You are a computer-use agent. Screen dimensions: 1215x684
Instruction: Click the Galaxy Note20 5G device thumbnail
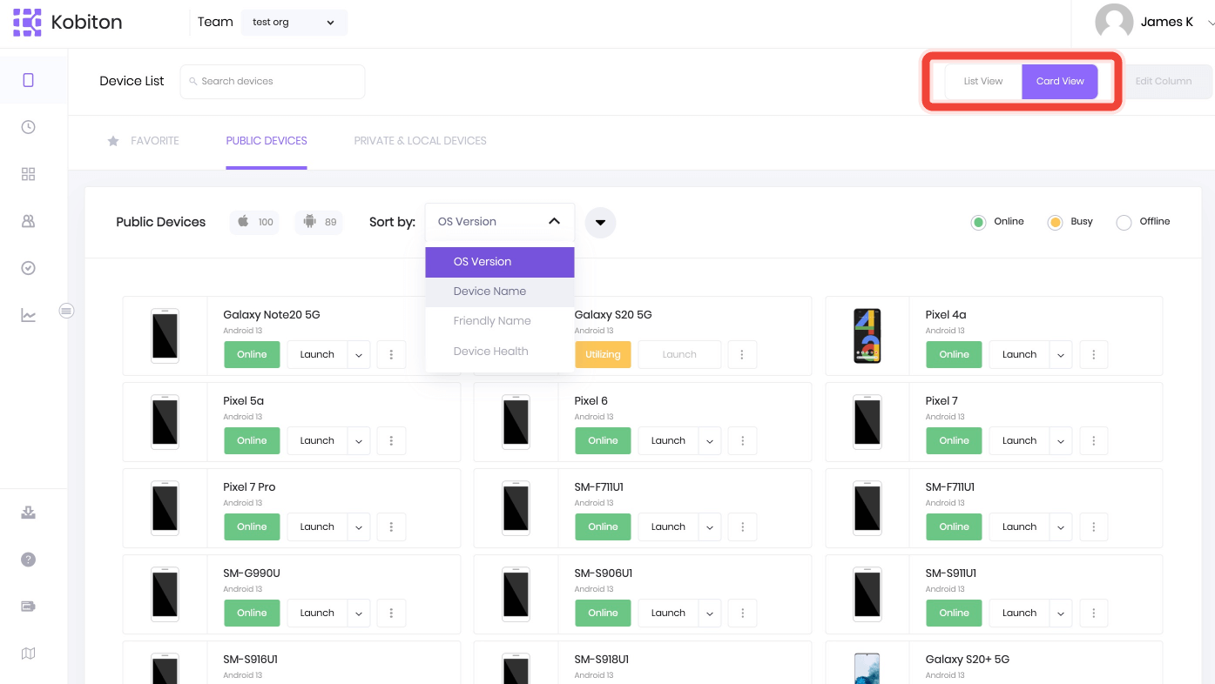(x=165, y=336)
